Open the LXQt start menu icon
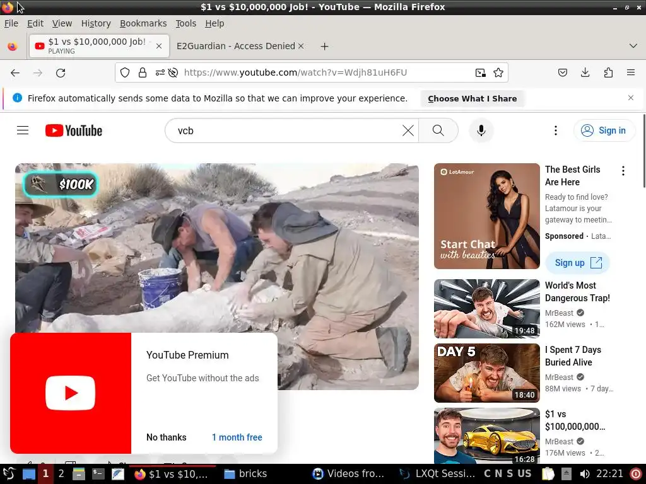The height and width of the screenshot is (484, 646). [x=9, y=474]
